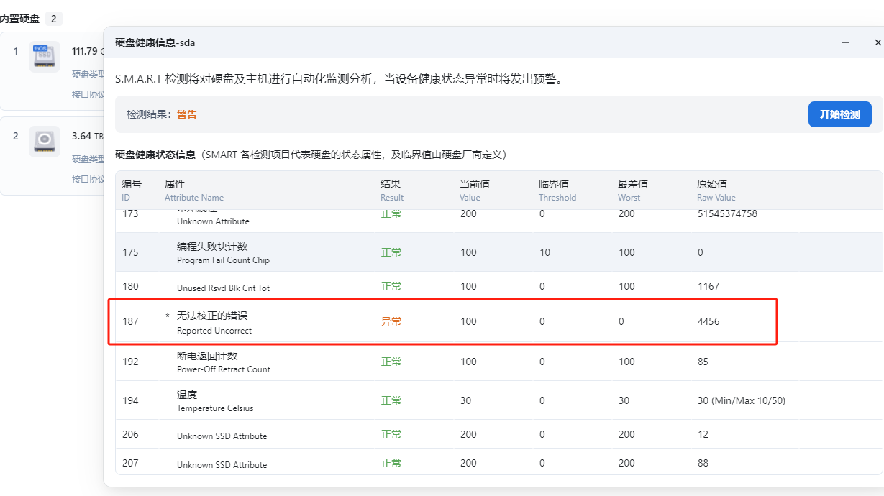Click the 编号 ID column header

pos(132,190)
